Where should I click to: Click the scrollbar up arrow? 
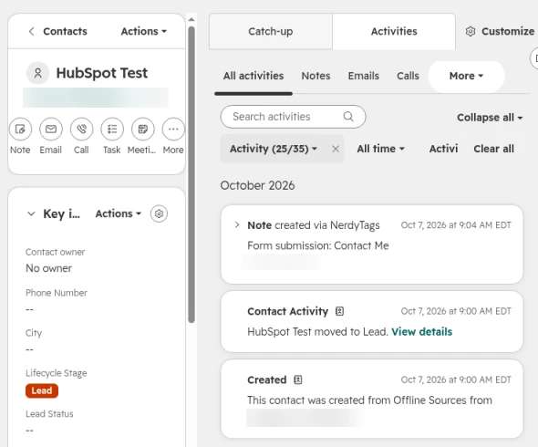[191, 19]
